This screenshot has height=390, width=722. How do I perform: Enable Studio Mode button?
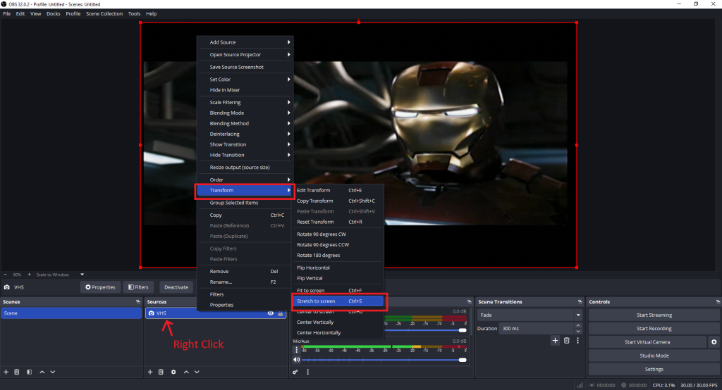click(x=654, y=356)
